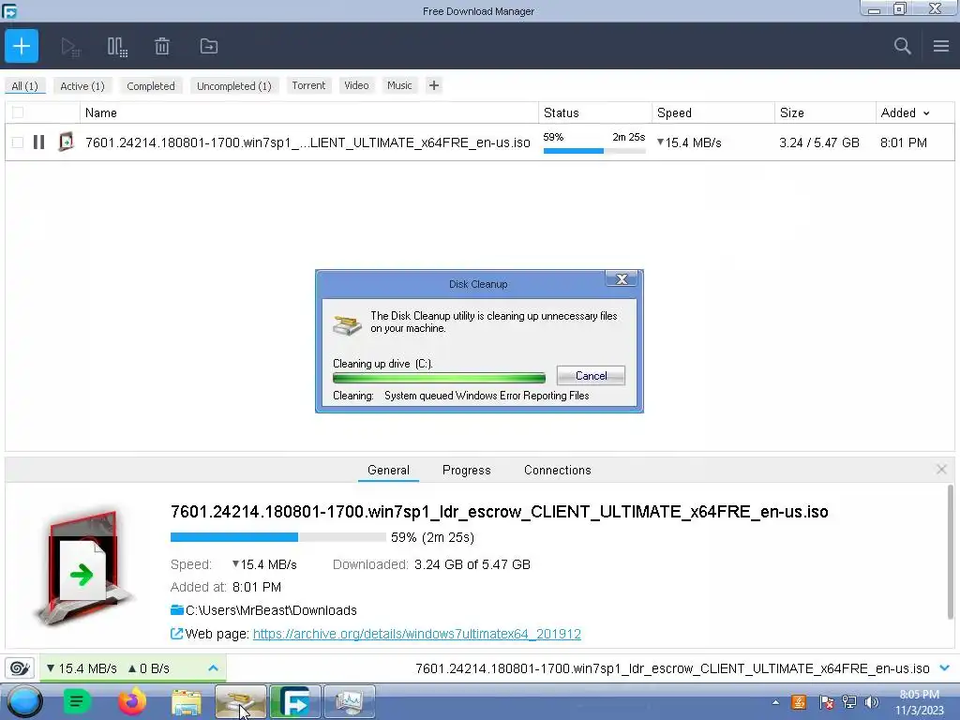Toggle the snail mode speed icon

20,667
